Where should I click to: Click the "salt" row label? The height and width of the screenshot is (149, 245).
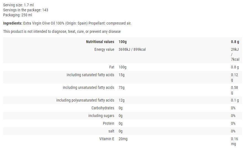point(111,131)
